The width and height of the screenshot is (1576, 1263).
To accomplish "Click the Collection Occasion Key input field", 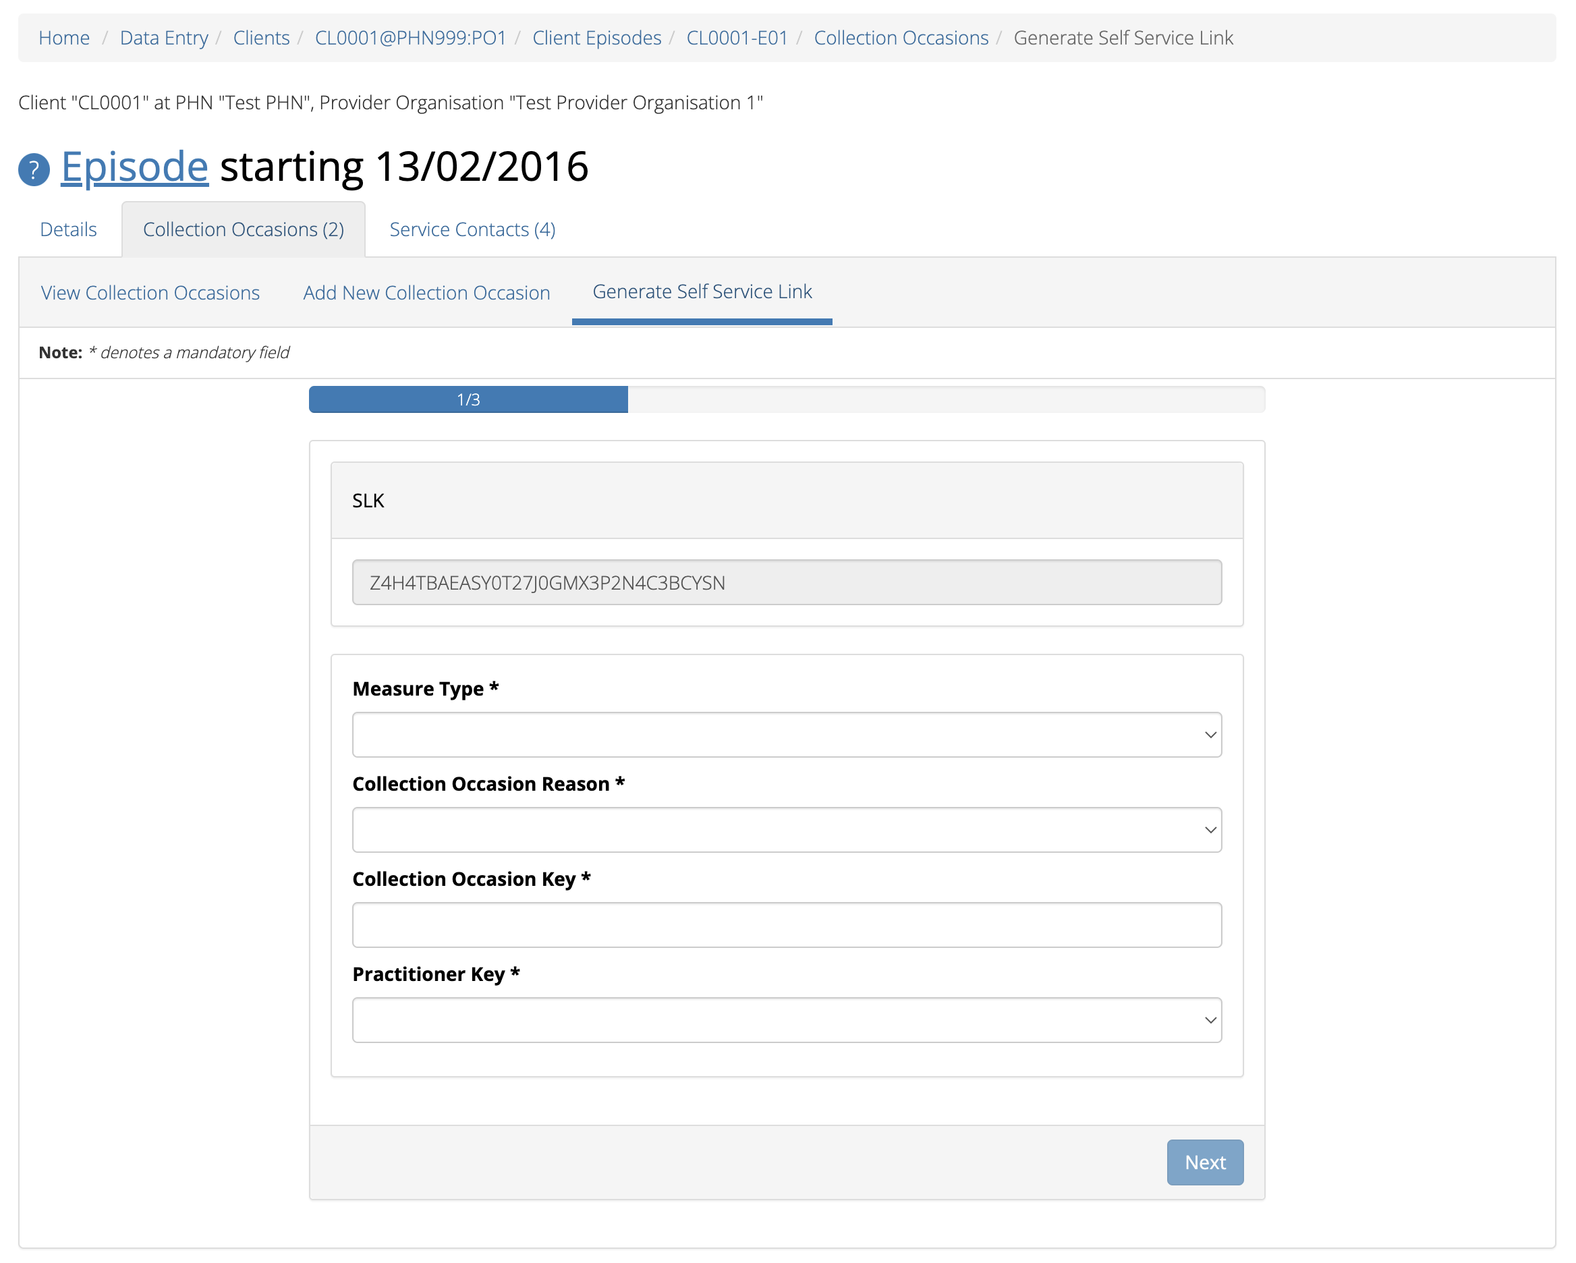I will tap(786, 924).
